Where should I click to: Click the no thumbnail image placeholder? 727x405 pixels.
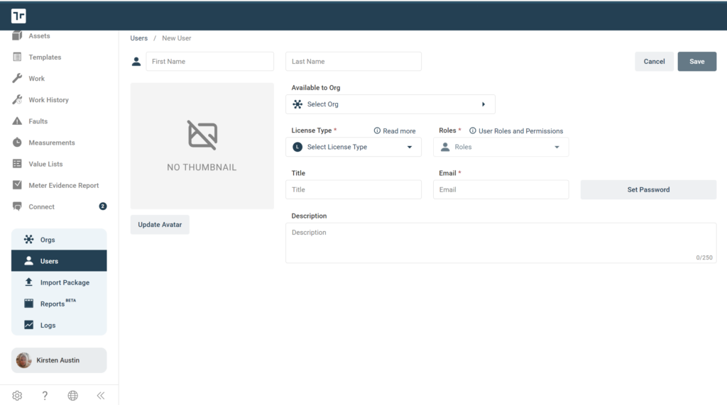(x=202, y=146)
